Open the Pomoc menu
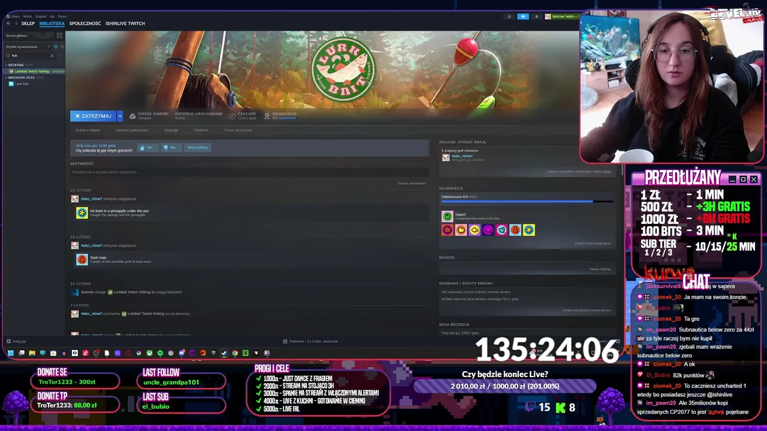Image resolution: width=767 pixels, height=431 pixels. pos(62,17)
